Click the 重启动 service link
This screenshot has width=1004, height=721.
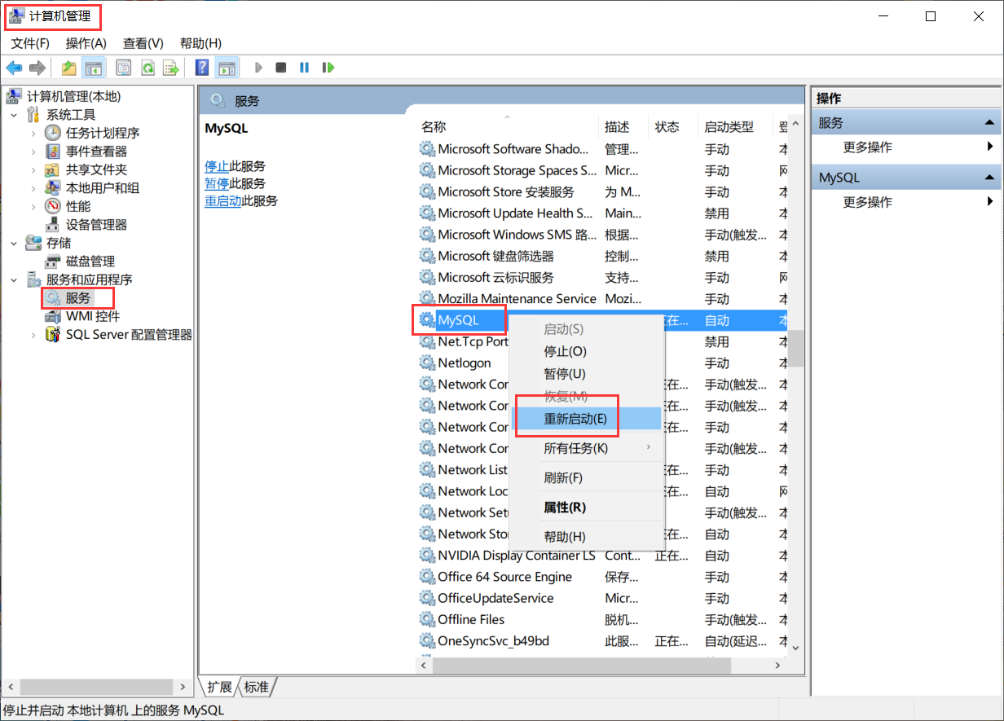[222, 200]
